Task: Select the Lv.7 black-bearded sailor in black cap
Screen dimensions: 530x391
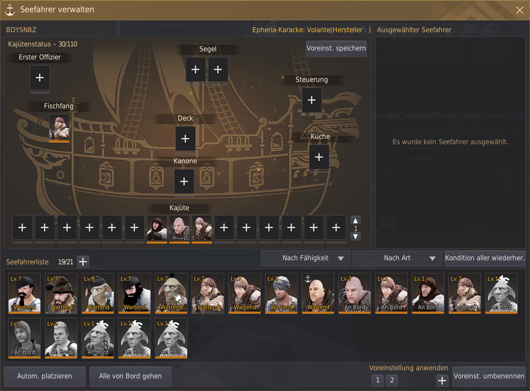Action: (x=135, y=293)
